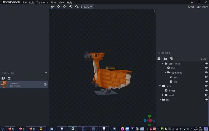Collapse the Textures panel with its chevron
Image resolution: width=209 pixels, height=131 pixels.
46,73
